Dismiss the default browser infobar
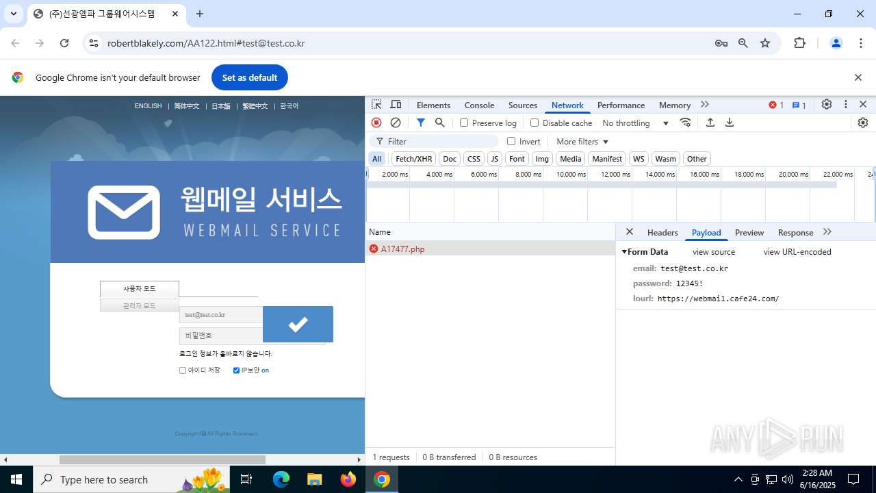The image size is (876, 493). (x=858, y=77)
